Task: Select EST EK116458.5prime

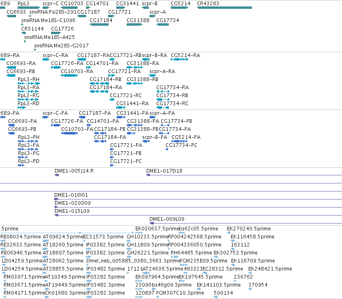Action: [x=252, y=237]
